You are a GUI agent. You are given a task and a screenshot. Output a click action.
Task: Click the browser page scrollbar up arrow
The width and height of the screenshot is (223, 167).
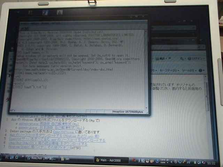[205, 77]
